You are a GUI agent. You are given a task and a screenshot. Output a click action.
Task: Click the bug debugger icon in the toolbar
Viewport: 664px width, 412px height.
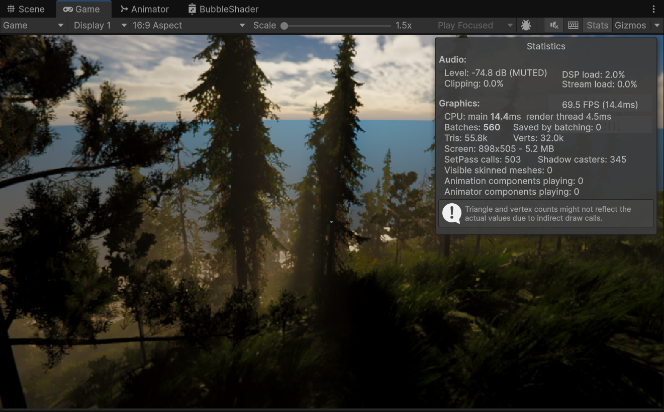coord(526,25)
